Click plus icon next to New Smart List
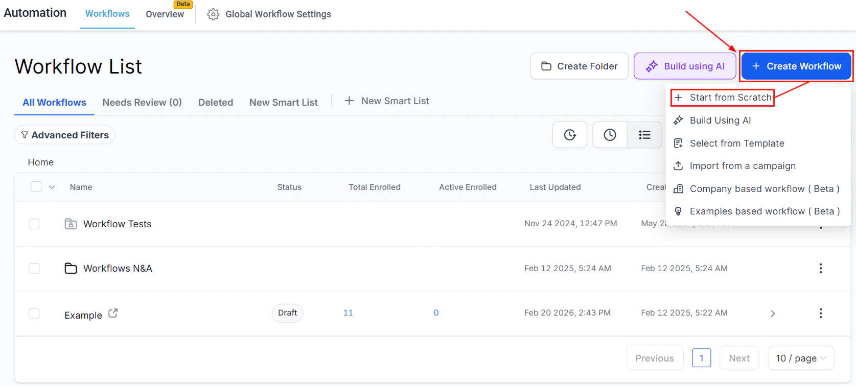Viewport: 856px width, 386px height. pos(349,101)
